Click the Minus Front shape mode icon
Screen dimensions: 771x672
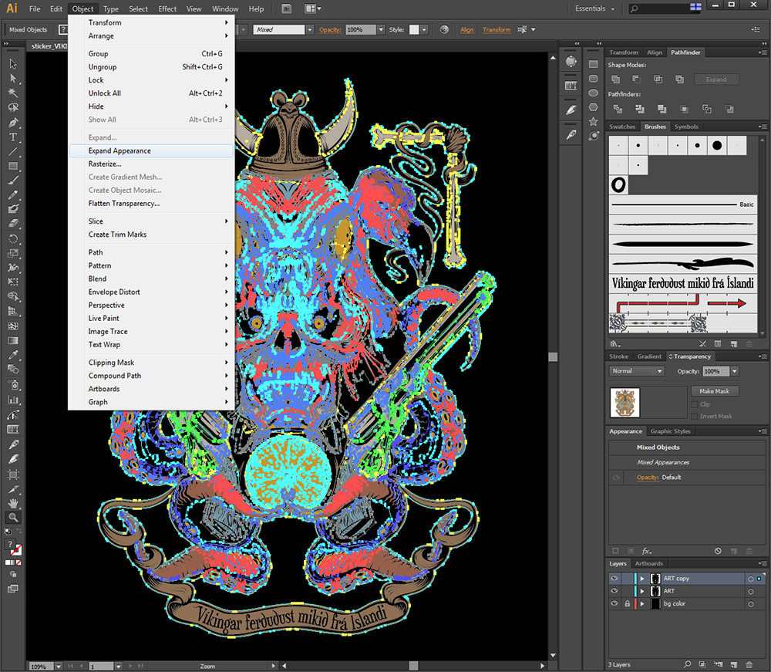click(637, 79)
